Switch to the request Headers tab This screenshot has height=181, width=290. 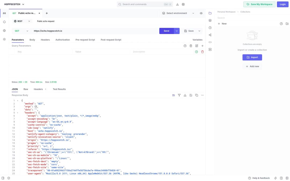click(45, 40)
